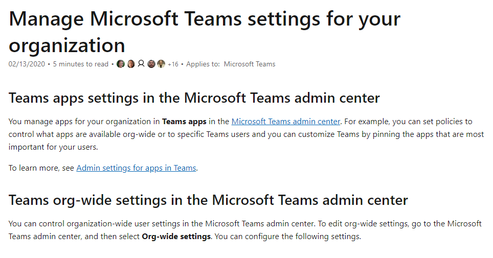Click the Manage Microsoft Teams settings page title

[205, 32]
